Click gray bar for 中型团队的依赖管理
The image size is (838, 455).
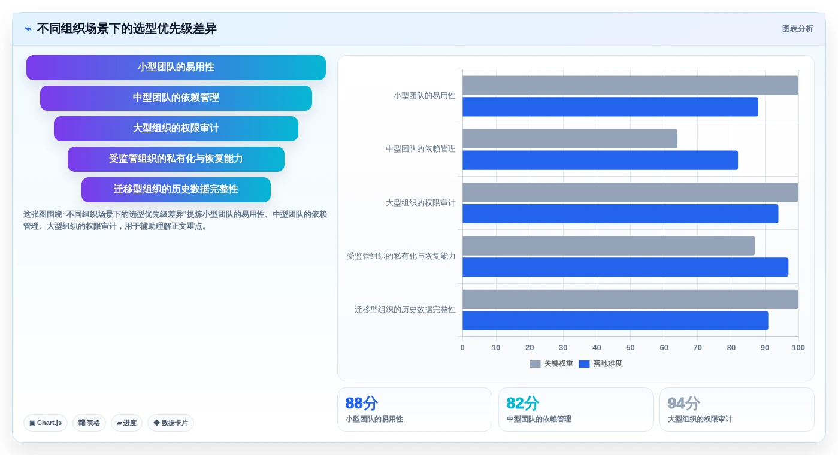point(570,139)
